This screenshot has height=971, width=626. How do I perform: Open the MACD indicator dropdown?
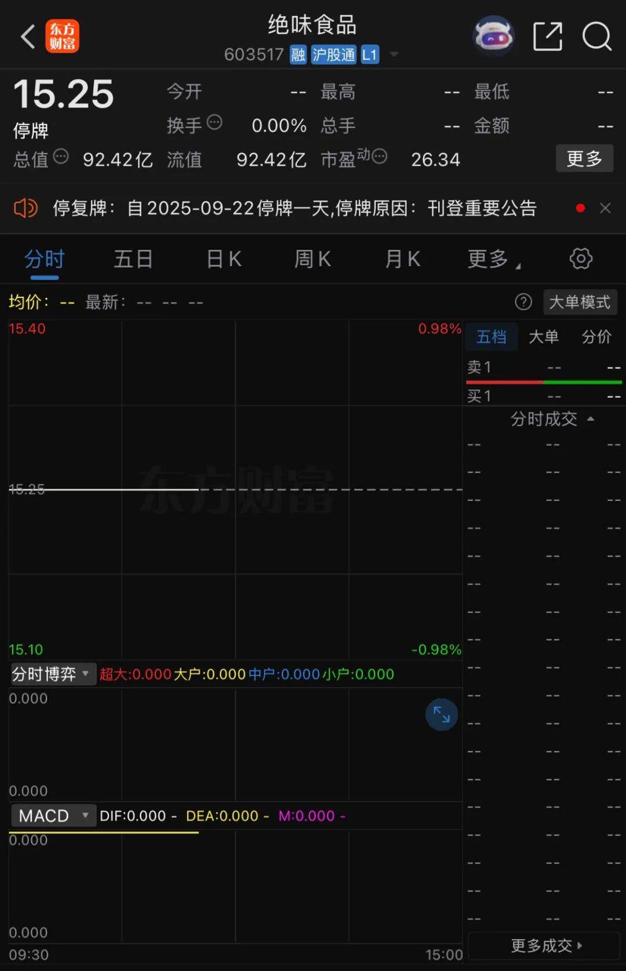coord(52,816)
